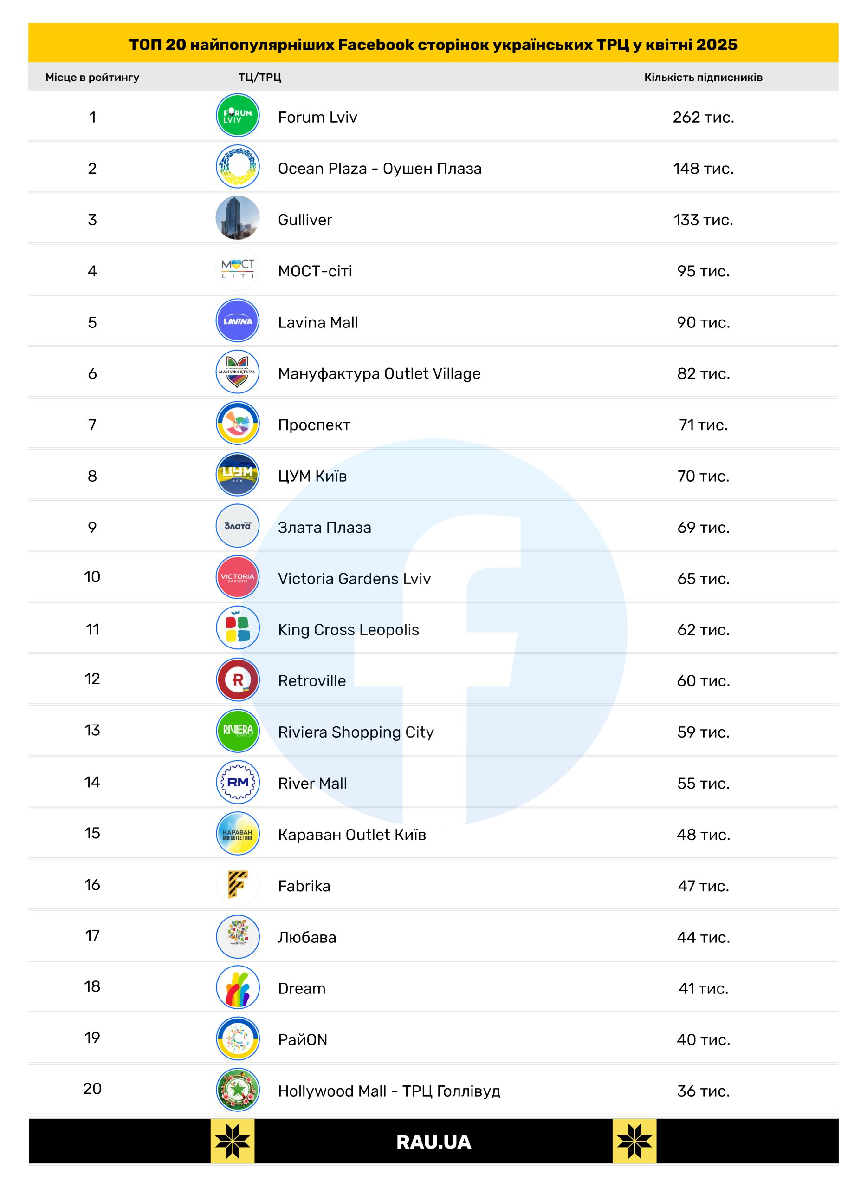The image size is (867, 1189).
Task: Click the left yellow star footer emblem
Action: tap(233, 1141)
